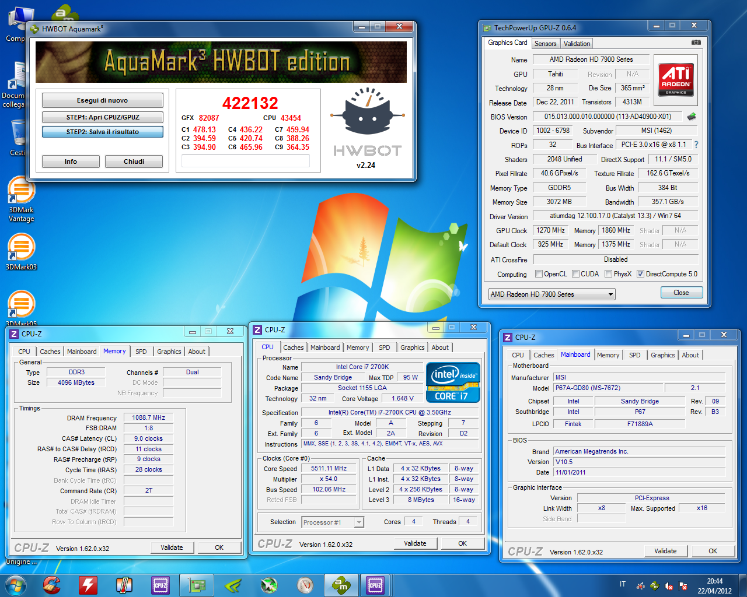Click the Core Voltage value 1.648 V
The width and height of the screenshot is (747, 597).
point(403,399)
